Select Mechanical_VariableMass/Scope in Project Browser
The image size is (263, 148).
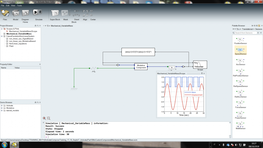(x=23, y=31)
